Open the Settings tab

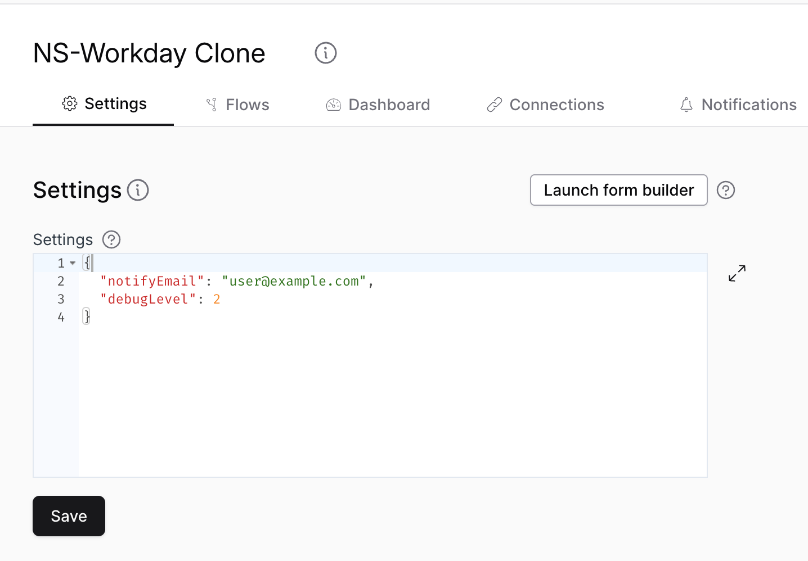click(104, 104)
